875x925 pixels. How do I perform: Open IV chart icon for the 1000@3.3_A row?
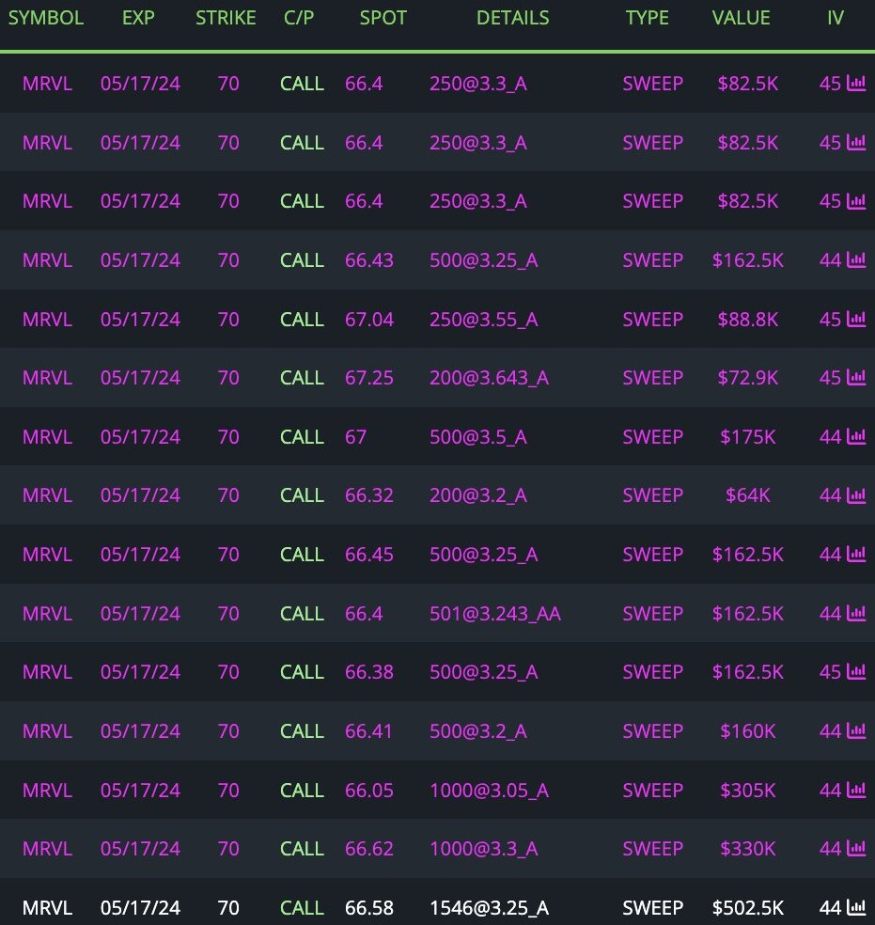click(x=856, y=848)
